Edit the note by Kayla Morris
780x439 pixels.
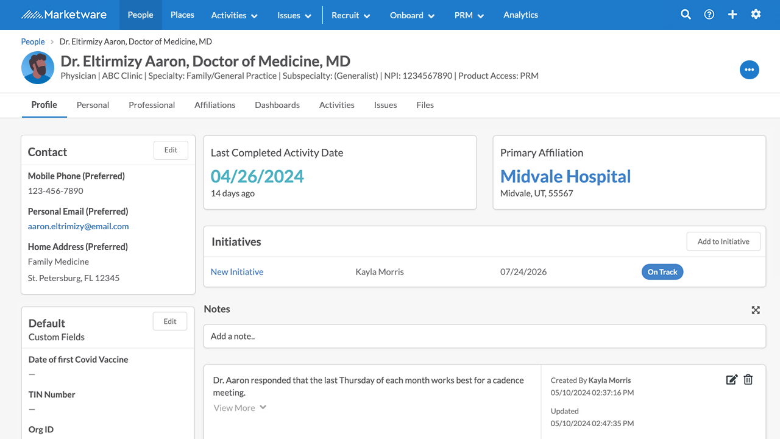point(731,380)
